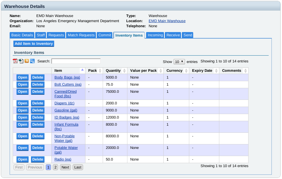Sort table by Item column arrow
The image size is (282, 179).
click(82, 70)
